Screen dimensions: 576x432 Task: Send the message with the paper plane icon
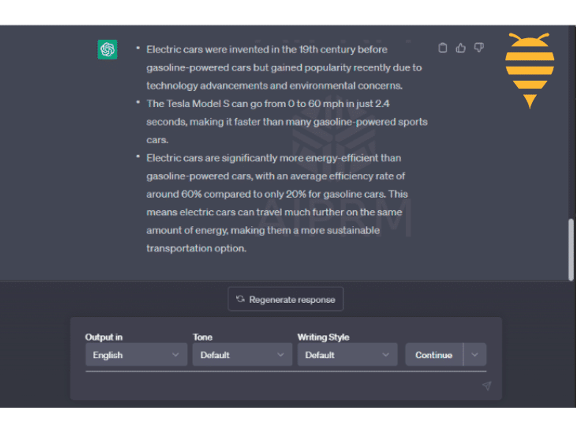tap(487, 386)
